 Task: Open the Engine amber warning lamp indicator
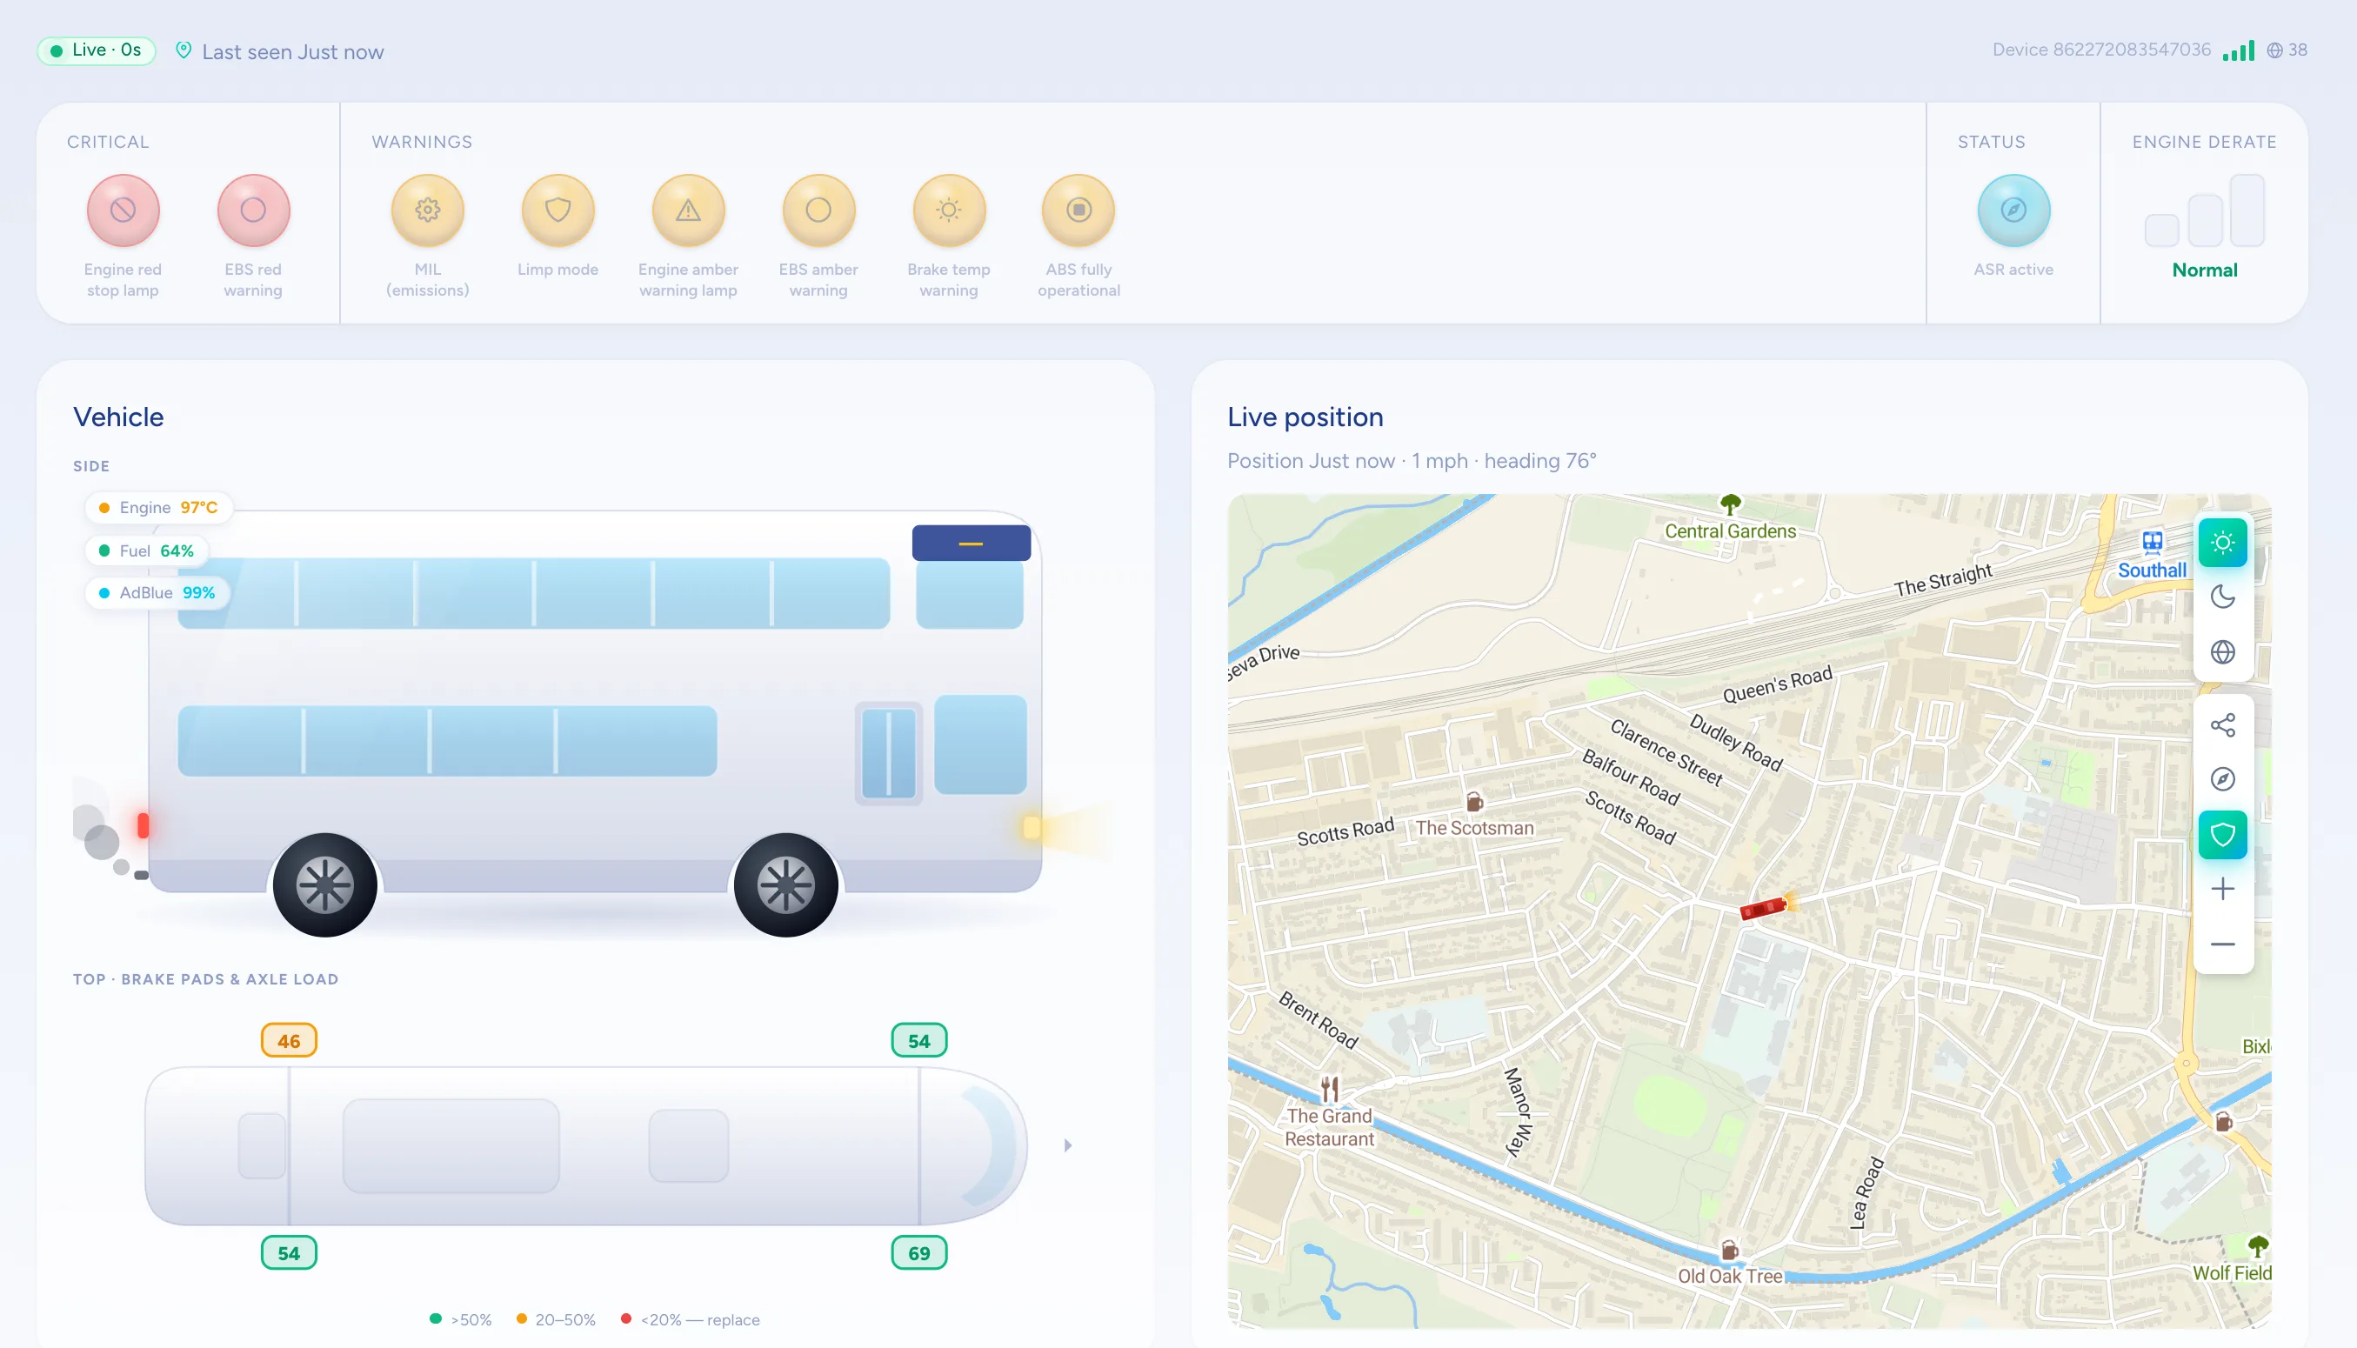pyautogui.click(x=688, y=210)
